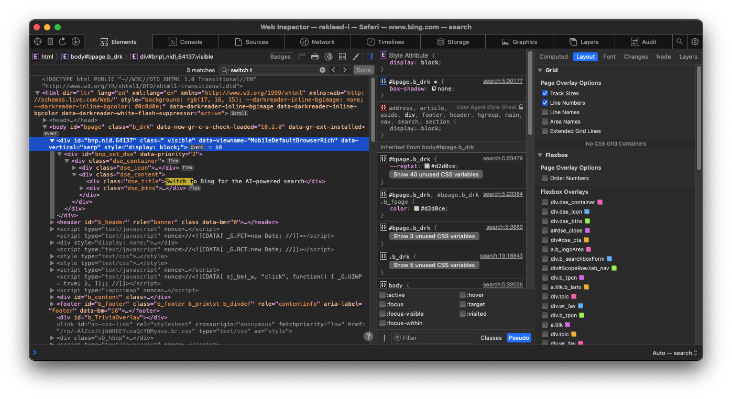Click the pink swatch for div.dse_container overlay
Viewport: 732px width, 399px height.
tap(600, 202)
